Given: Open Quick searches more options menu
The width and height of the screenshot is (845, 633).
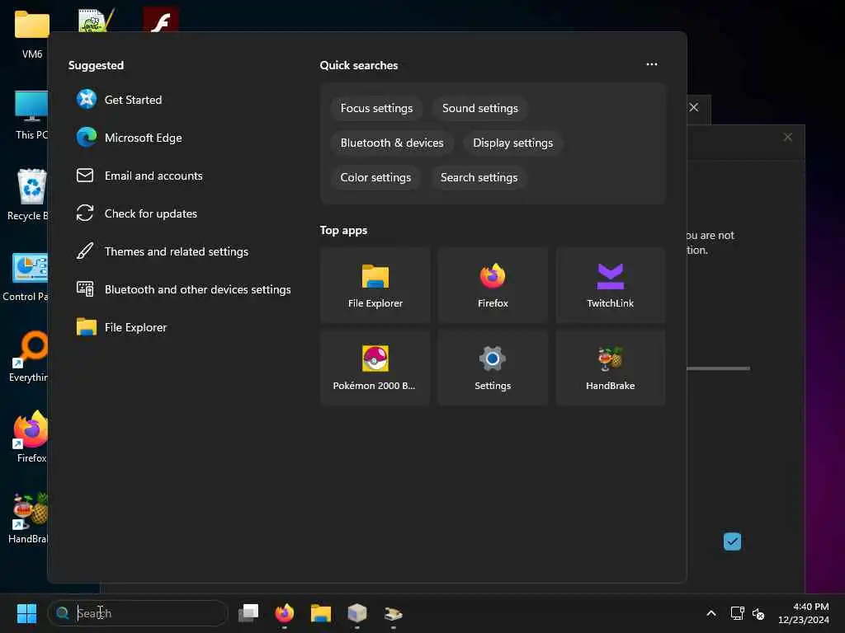Looking at the screenshot, I should point(652,64).
